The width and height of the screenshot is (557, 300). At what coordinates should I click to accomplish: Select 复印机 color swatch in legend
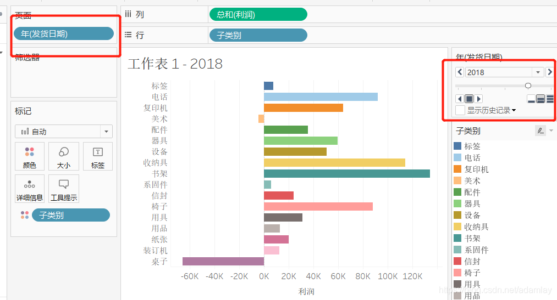pyautogui.click(x=457, y=169)
